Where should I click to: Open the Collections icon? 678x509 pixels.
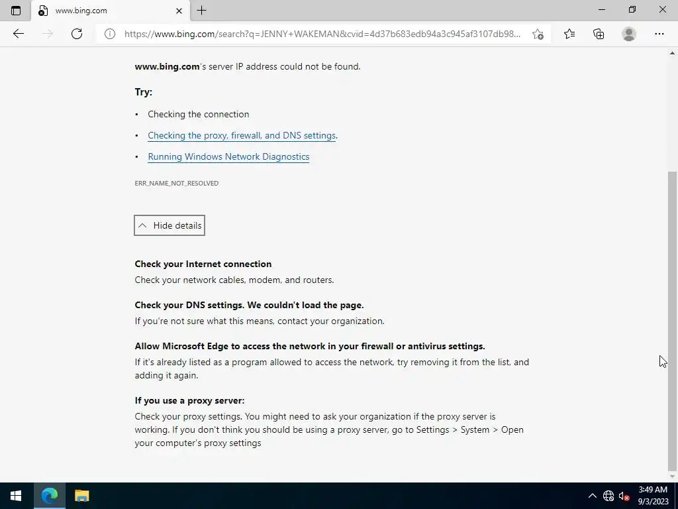pos(599,34)
